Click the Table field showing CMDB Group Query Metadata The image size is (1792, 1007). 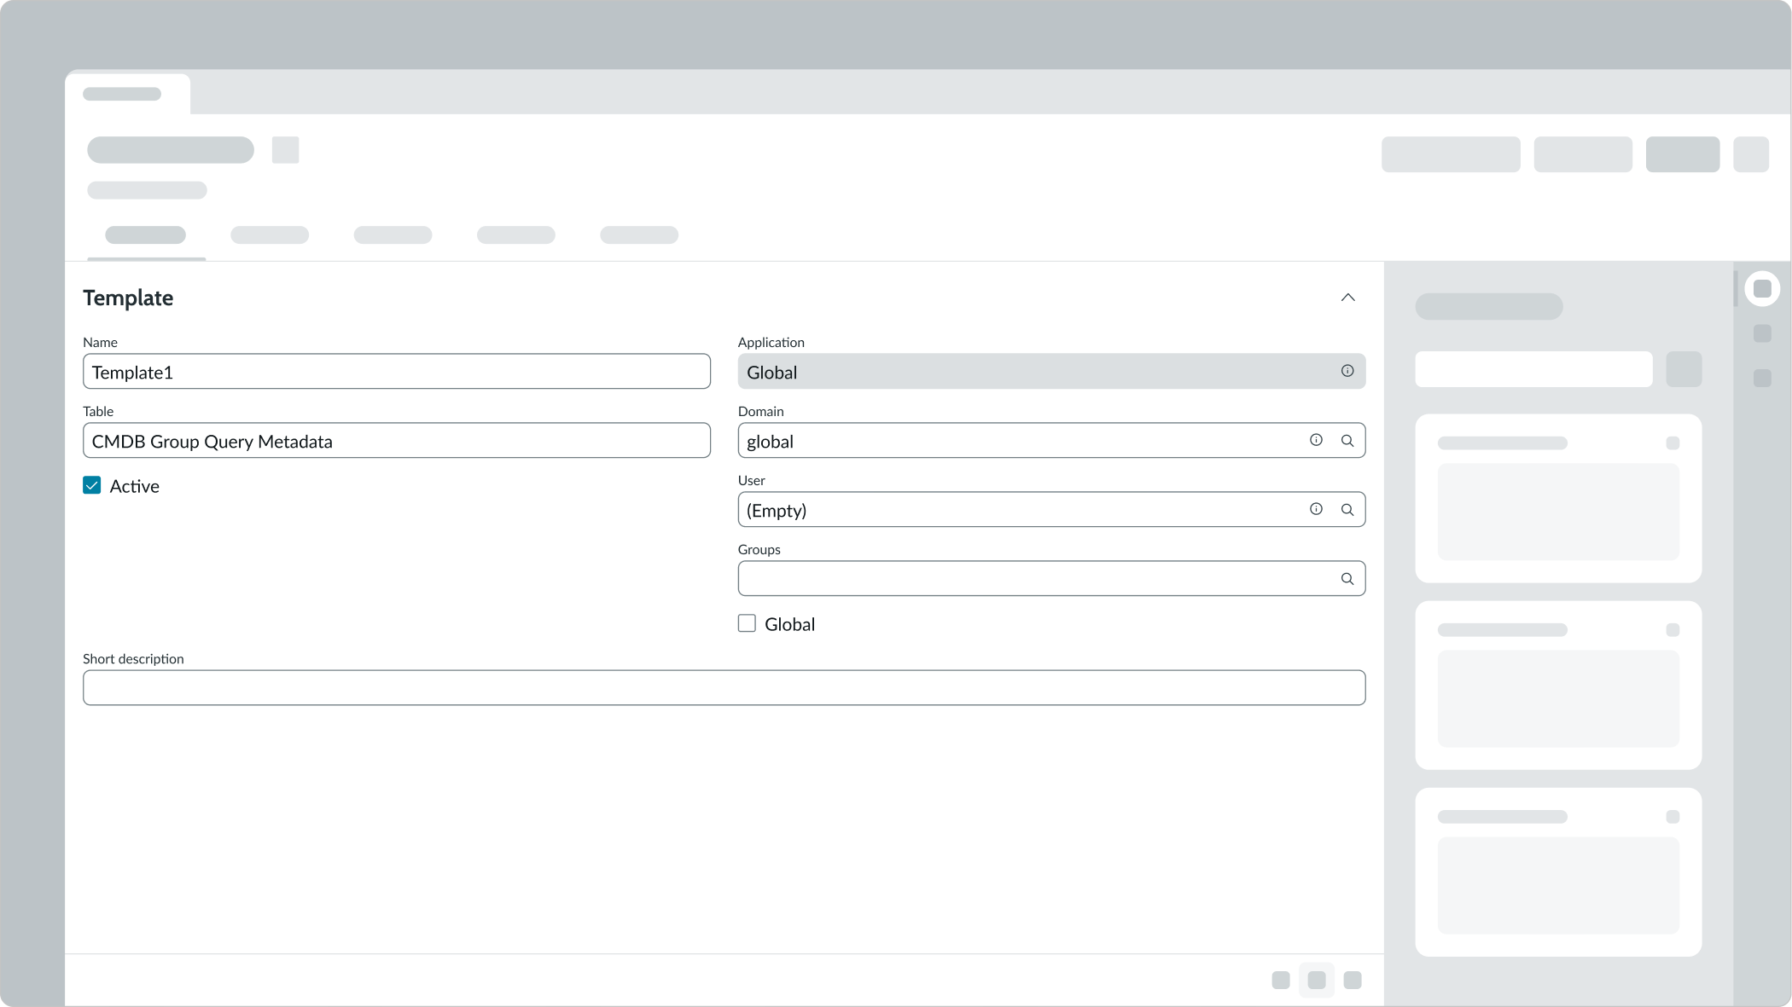coord(396,441)
